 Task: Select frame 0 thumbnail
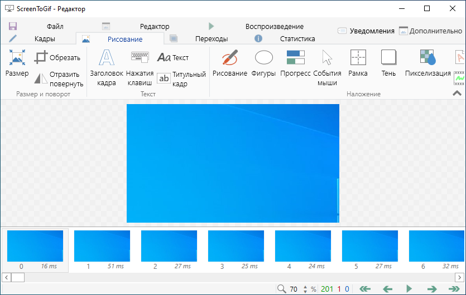coord(35,250)
